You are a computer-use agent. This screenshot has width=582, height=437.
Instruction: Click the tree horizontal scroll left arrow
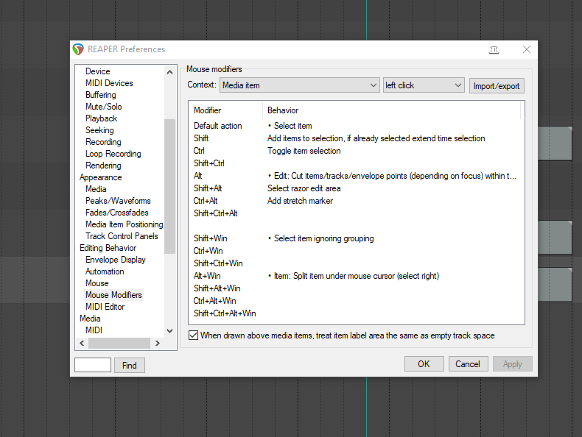click(x=82, y=343)
